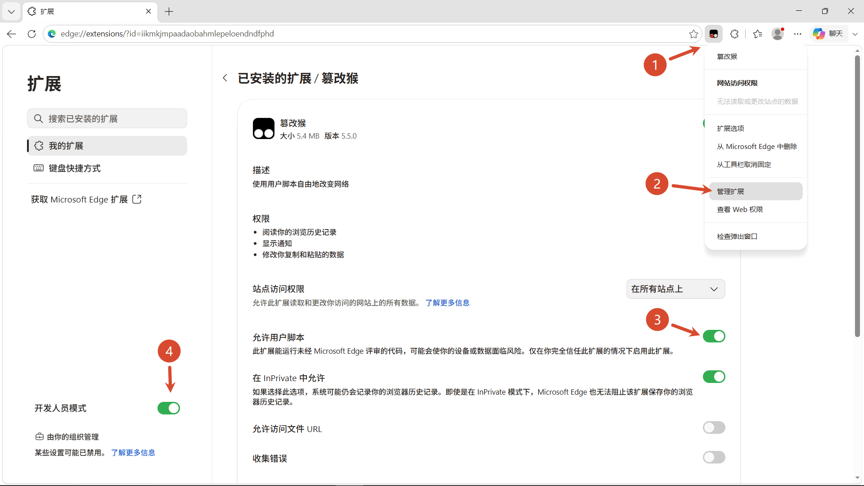
Task: Click the Edge site info icon in address bar
Action: (x=52, y=34)
